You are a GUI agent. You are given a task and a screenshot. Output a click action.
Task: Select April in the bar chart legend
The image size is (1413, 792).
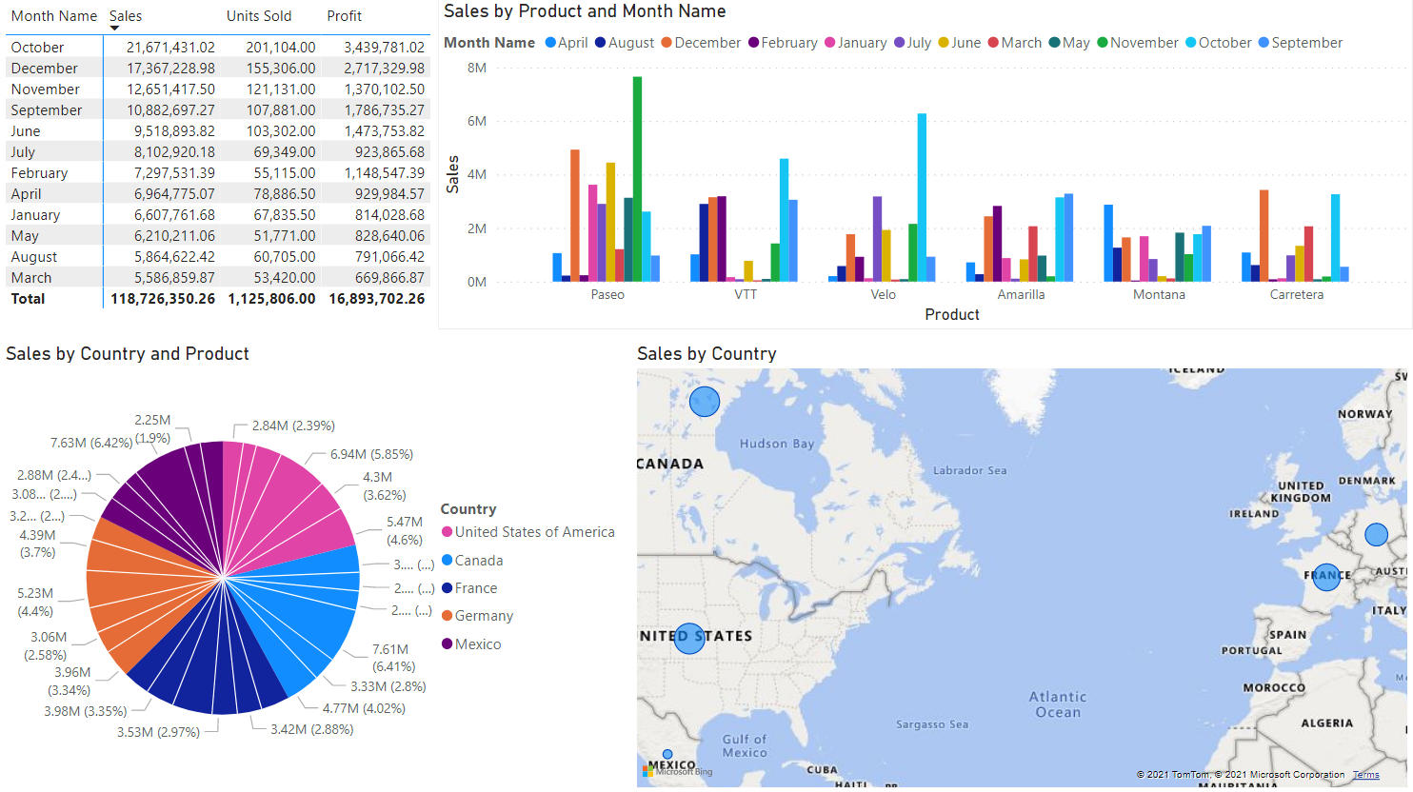click(567, 43)
